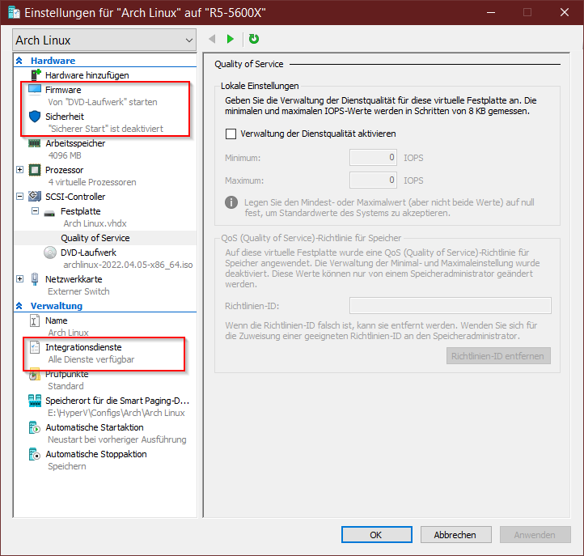Minimize the Einstellungen window
Screen dimensions: 584x556
click(x=491, y=12)
